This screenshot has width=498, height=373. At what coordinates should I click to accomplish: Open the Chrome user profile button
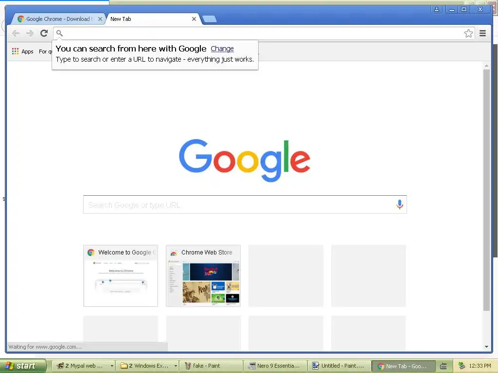437,10
